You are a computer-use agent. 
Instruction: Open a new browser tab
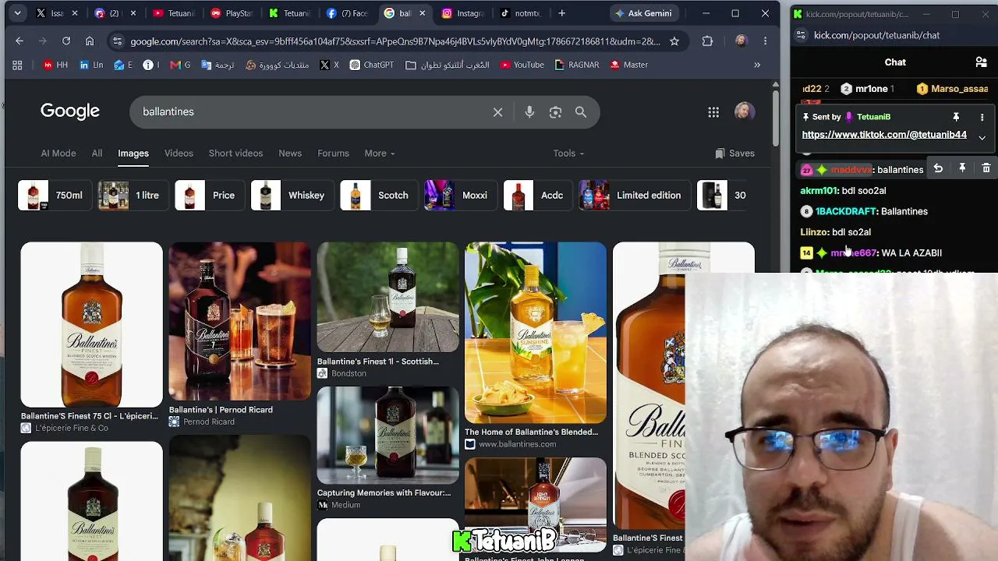point(561,13)
